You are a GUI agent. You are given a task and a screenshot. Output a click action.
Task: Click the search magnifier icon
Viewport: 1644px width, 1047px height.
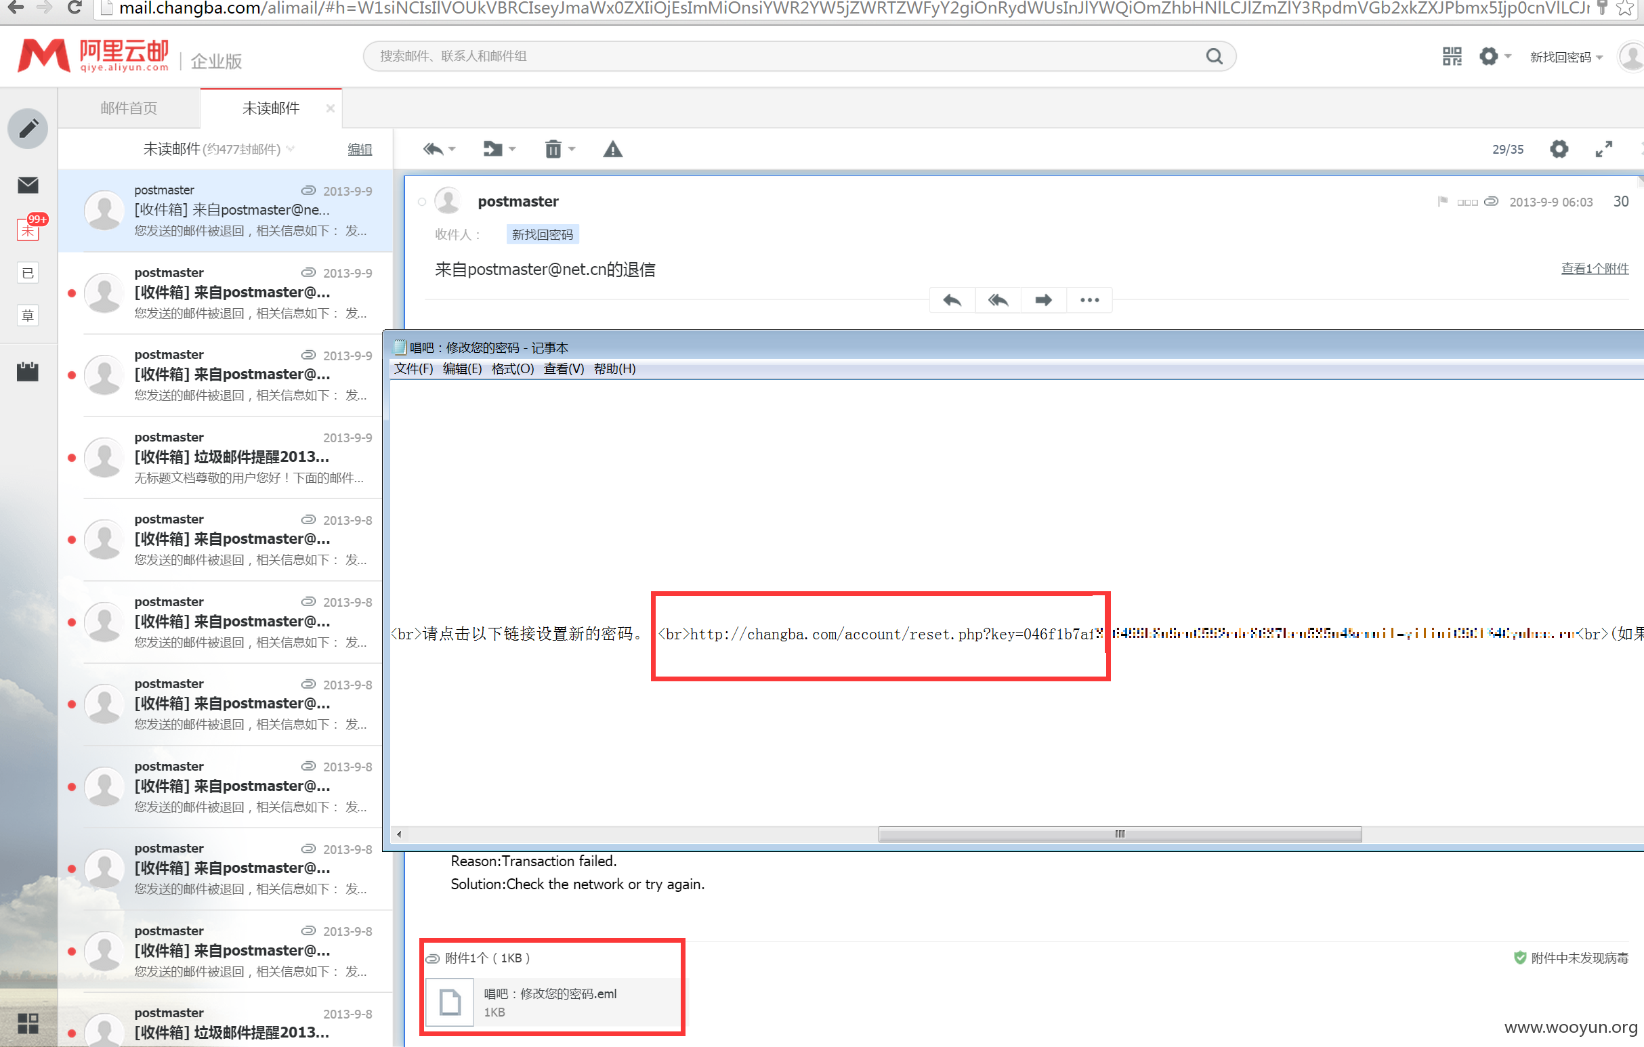(1214, 56)
